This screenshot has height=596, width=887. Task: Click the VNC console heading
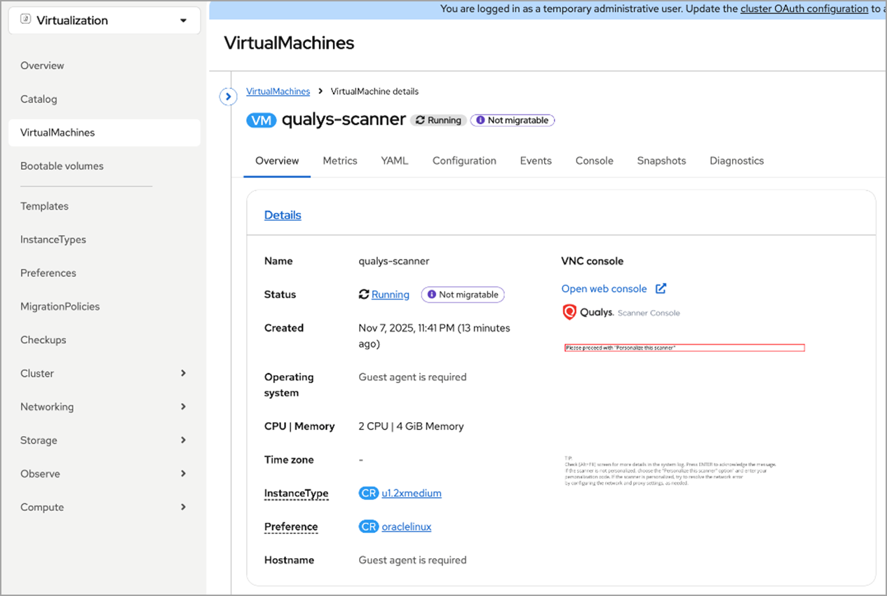click(593, 262)
